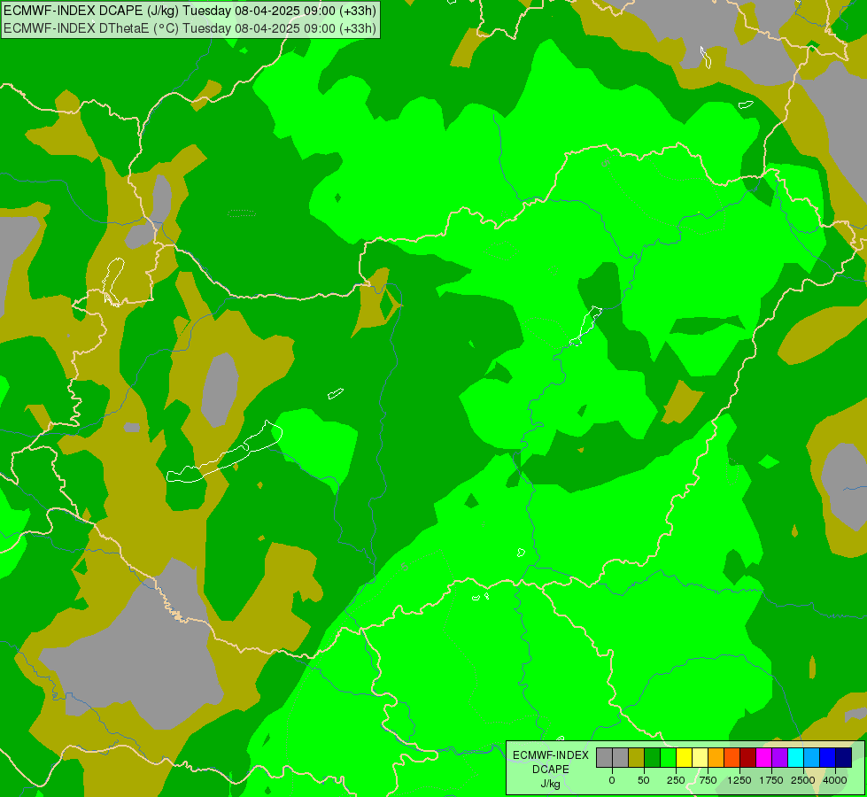Pick the cyan legend swatch
Viewport: 867px width, 797px height.
(795, 758)
